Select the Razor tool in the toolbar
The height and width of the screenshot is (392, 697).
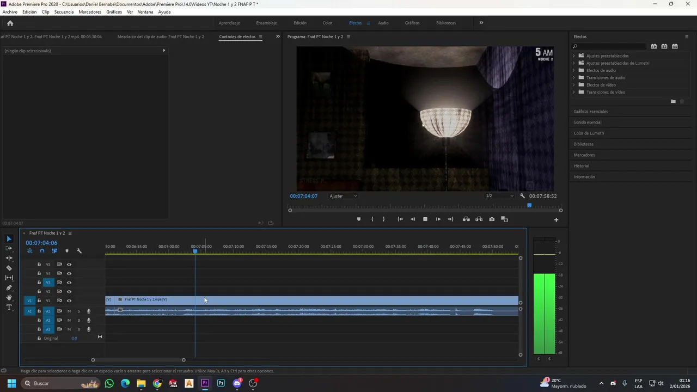point(9,268)
